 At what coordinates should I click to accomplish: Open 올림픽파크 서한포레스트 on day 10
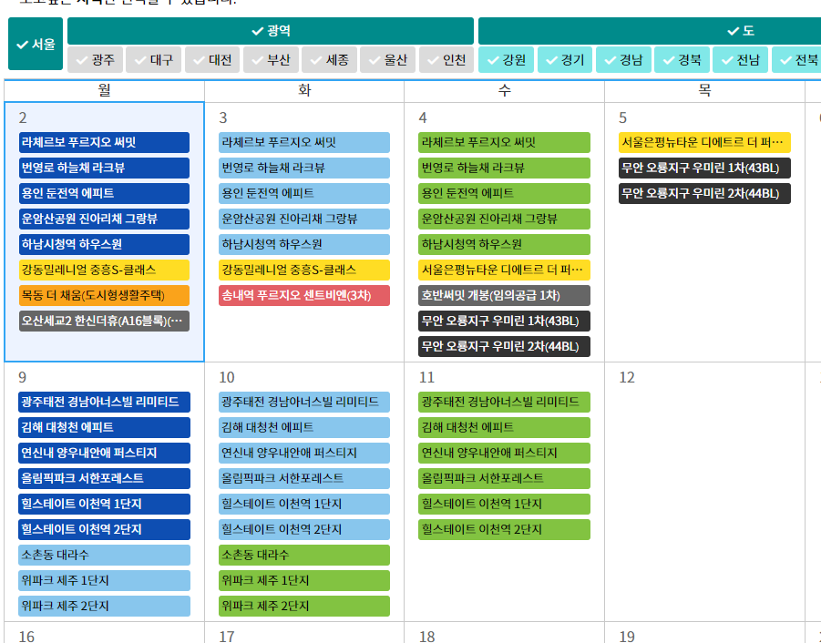pos(304,479)
